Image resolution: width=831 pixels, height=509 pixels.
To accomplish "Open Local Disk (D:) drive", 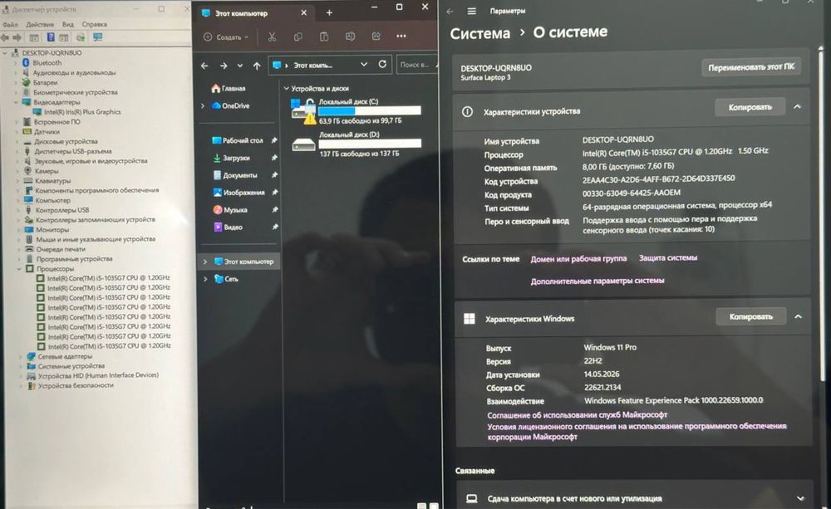I will click(x=356, y=144).
